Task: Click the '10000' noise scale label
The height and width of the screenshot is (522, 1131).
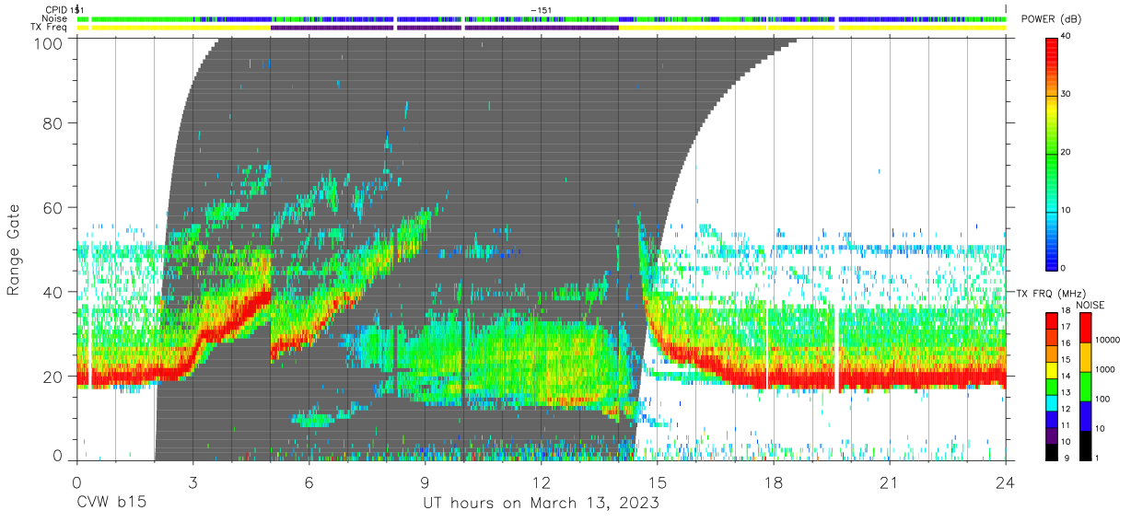Action: point(1109,340)
